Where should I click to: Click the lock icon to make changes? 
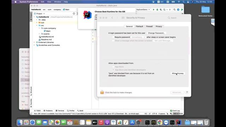[x=102, y=92]
